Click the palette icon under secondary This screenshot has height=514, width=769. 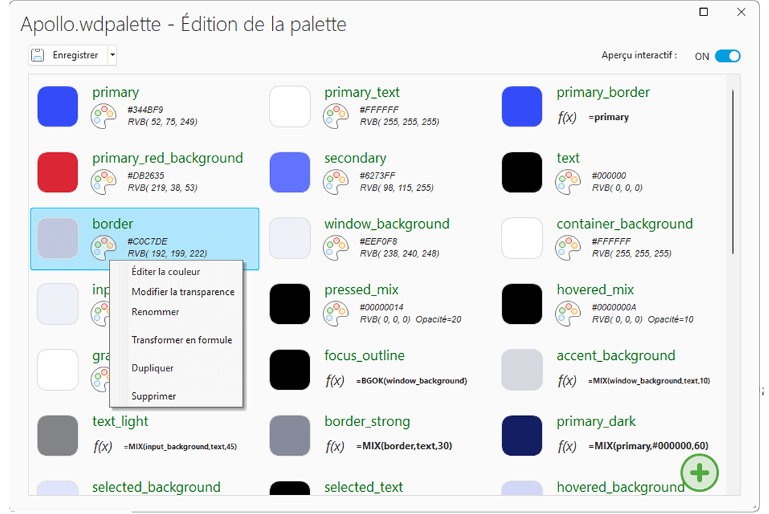pyautogui.click(x=335, y=183)
